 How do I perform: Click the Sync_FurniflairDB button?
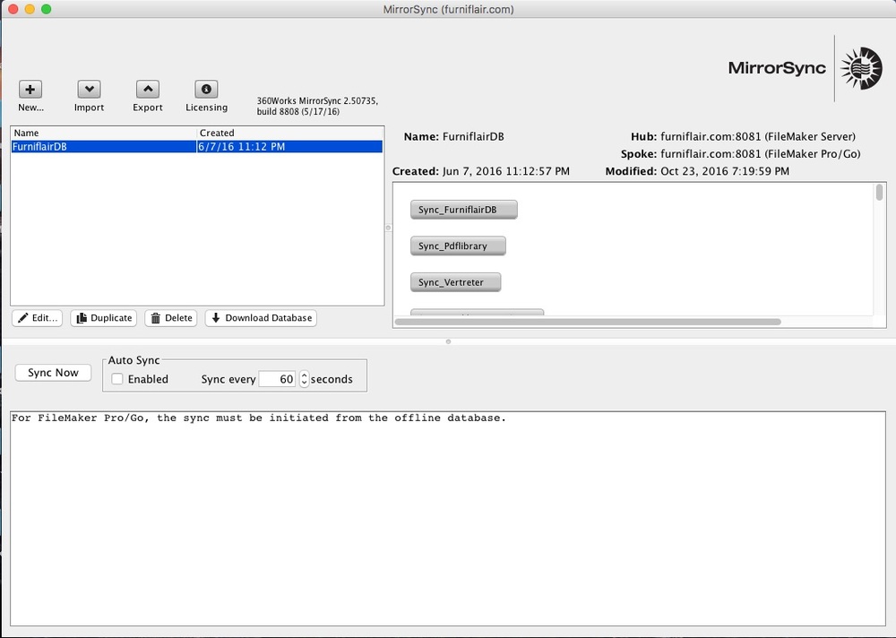(x=464, y=210)
